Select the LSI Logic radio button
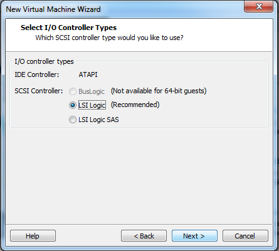Viewport: 279px width, 251px height. [73, 105]
